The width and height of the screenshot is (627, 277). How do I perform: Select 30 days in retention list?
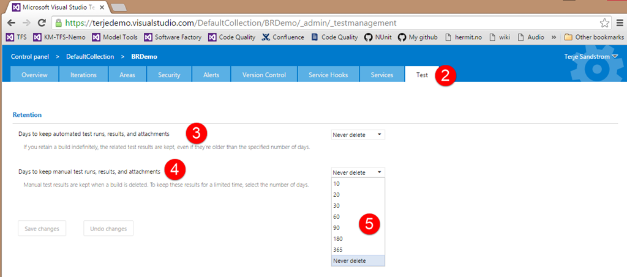[337, 205]
